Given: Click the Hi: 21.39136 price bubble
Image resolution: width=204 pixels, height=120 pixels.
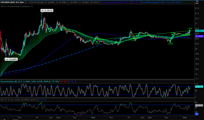Looking at the screenshot, I should tap(47, 11).
